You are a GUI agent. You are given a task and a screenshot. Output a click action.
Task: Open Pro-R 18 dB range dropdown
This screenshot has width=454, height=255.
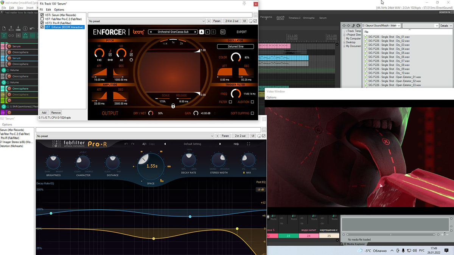260,189
